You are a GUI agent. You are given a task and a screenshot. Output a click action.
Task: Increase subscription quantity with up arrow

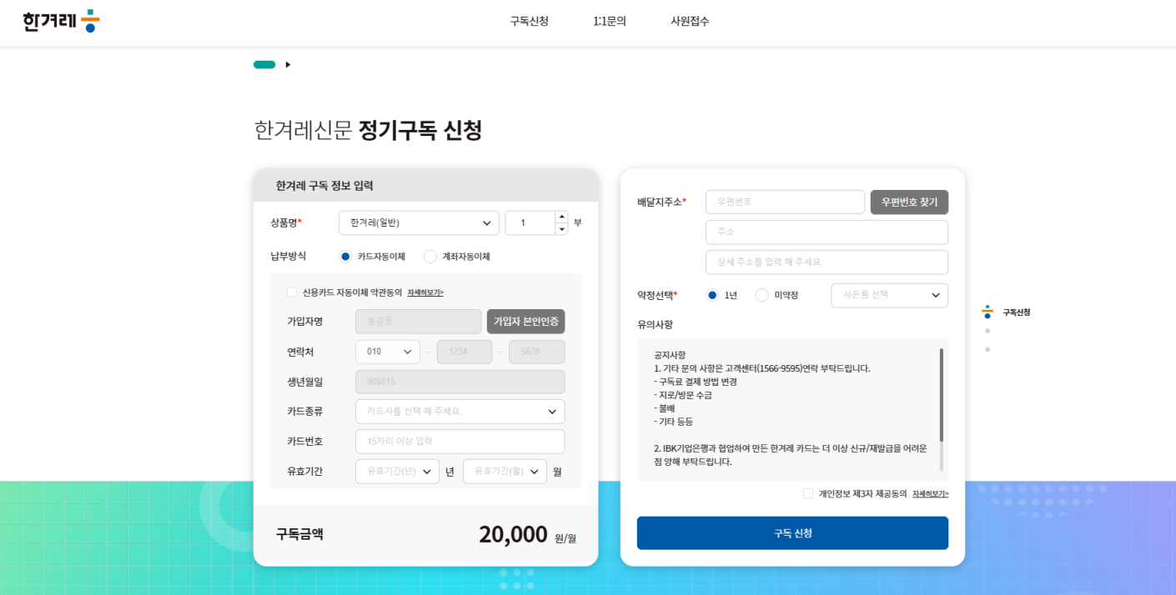tap(561, 217)
